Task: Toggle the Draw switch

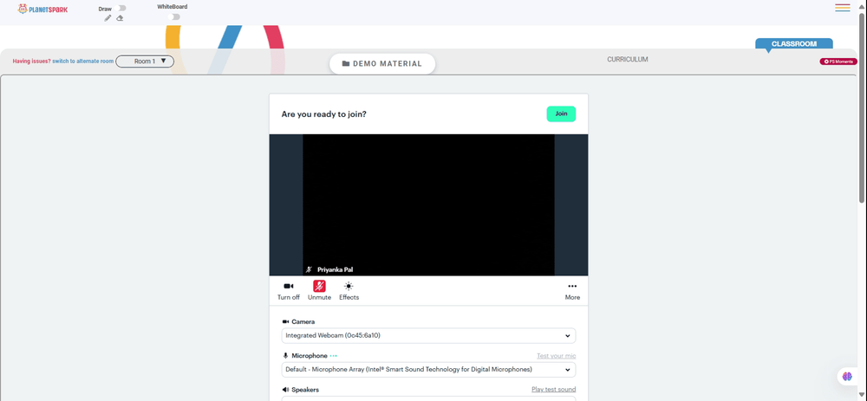Action: pyautogui.click(x=121, y=9)
